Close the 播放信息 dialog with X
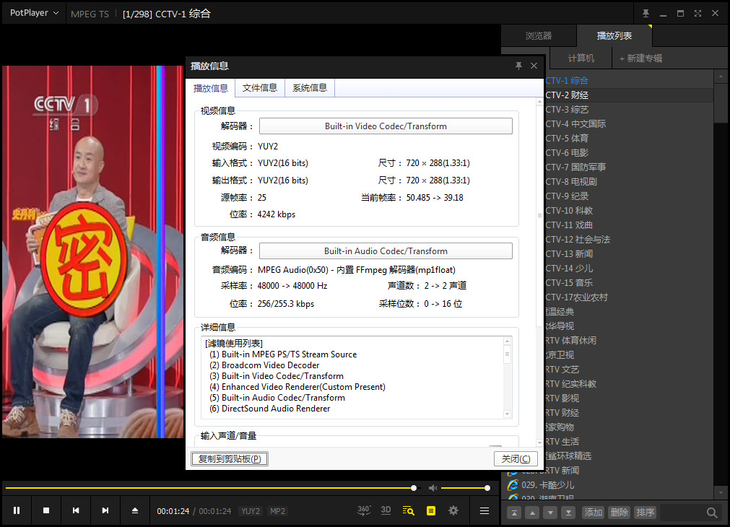 pyautogui.click(x=534, y=66)
